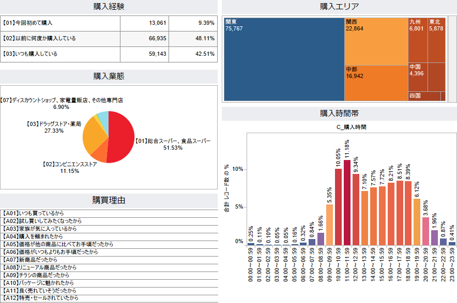Viewport: 457px width, 303px height.
Task: Click reason 【A07】新商品だったから
Action: pos(109,260)
